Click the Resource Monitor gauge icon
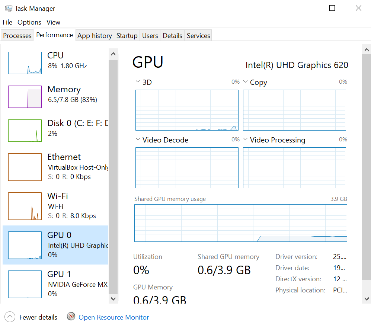 (x=71, y=316)
